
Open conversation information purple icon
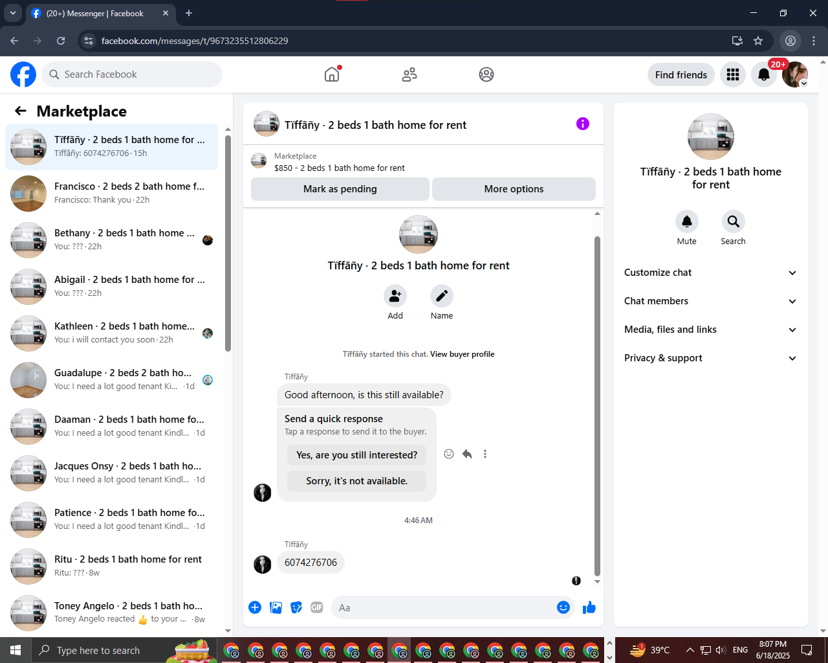583,124
